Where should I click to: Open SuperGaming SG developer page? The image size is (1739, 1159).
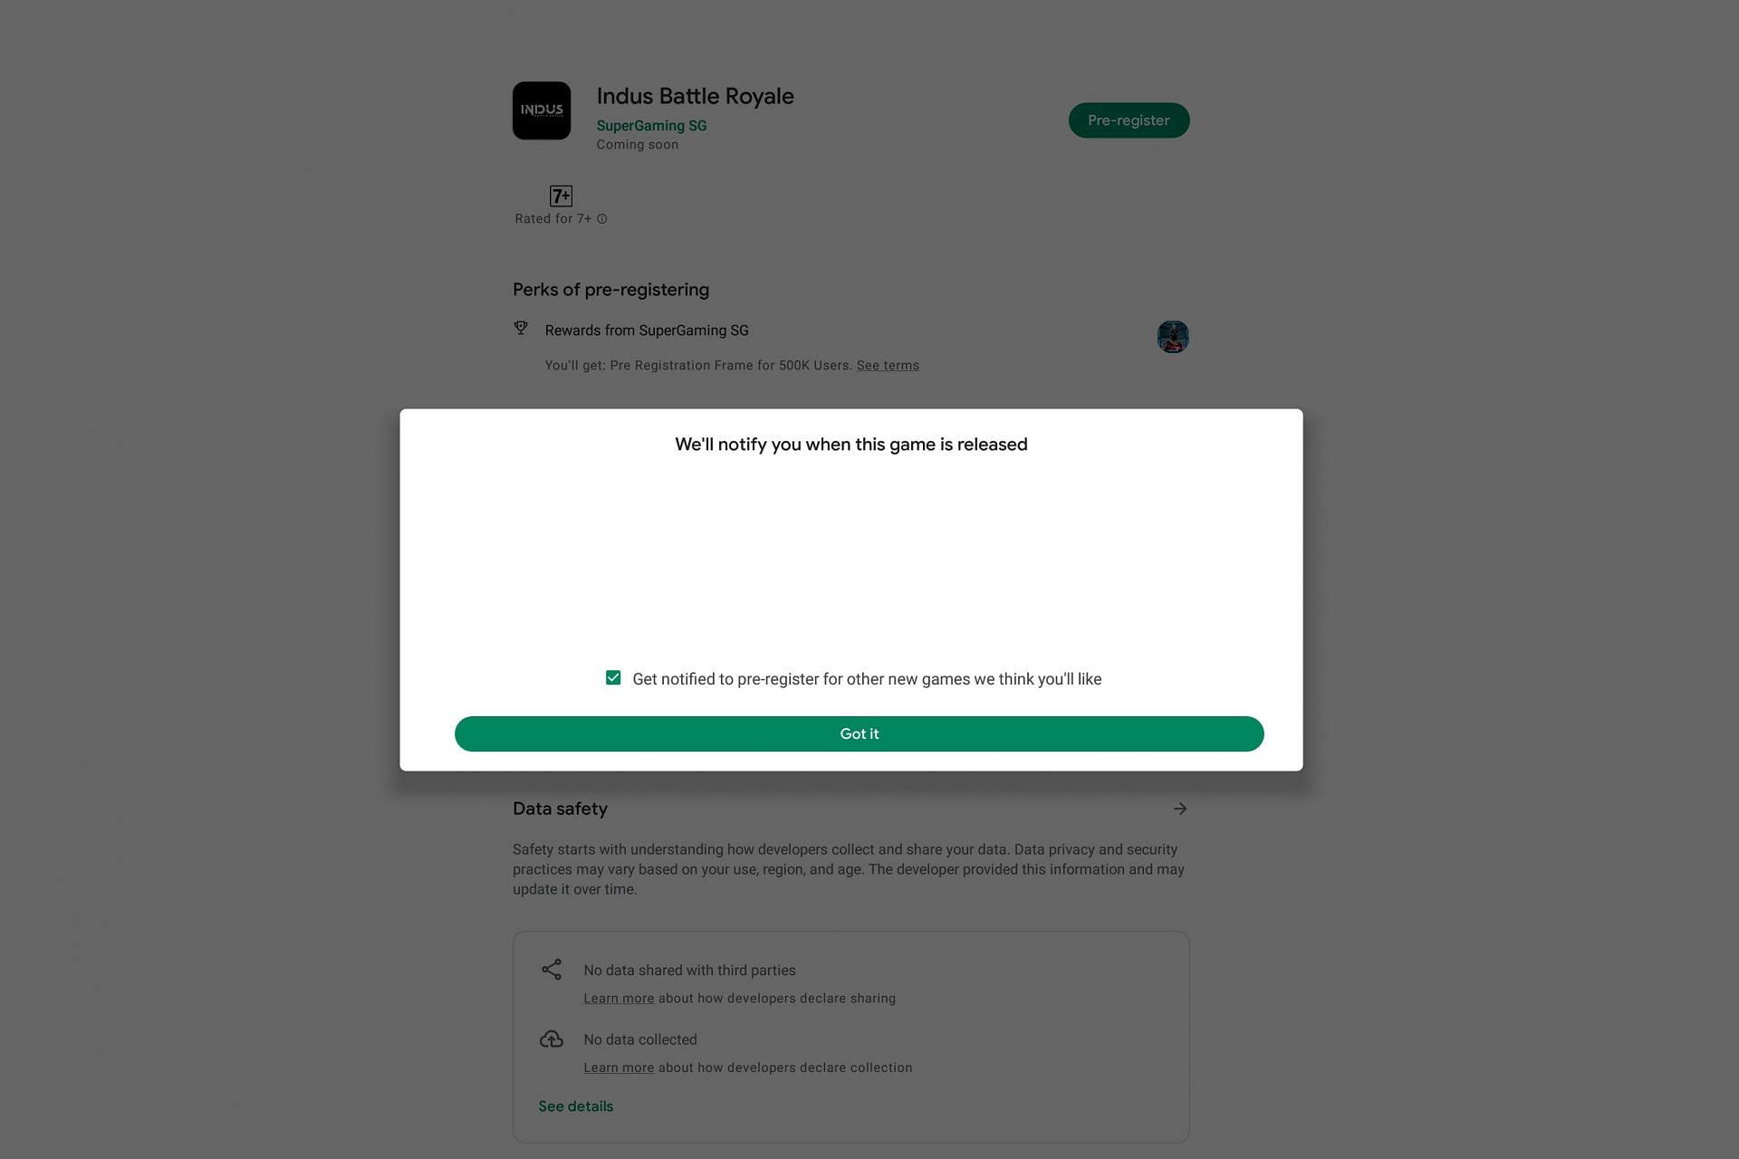pos(651,124)
